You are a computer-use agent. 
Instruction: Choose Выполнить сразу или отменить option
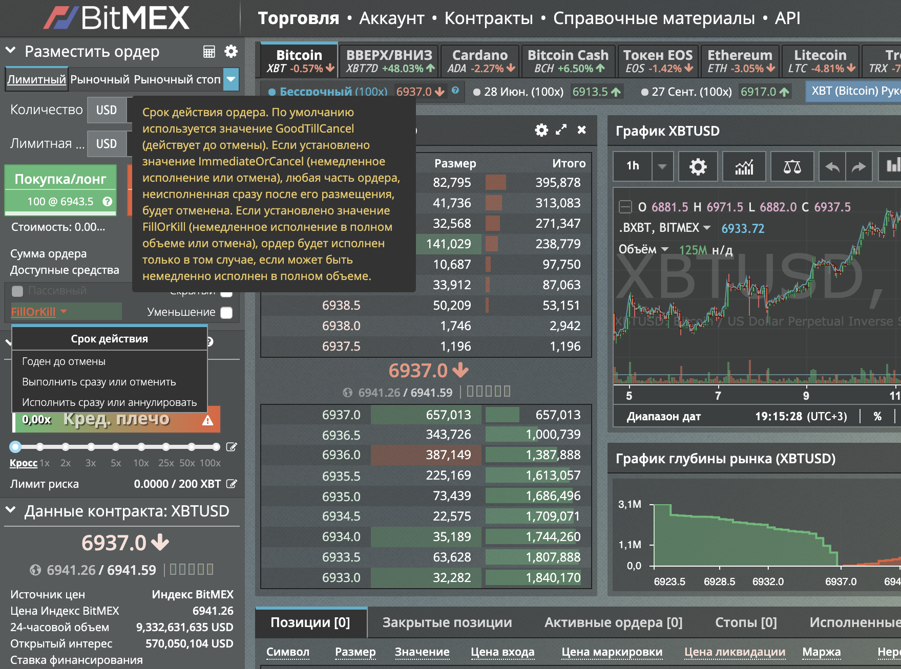(109, 382)
